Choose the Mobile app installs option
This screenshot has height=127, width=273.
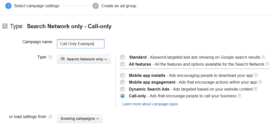click(x=122, y=75)
